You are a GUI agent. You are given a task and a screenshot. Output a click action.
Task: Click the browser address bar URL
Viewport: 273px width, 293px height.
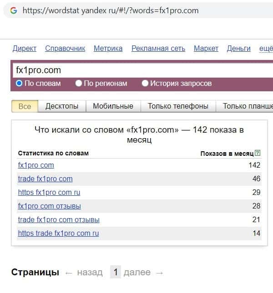tap(111, 10)
